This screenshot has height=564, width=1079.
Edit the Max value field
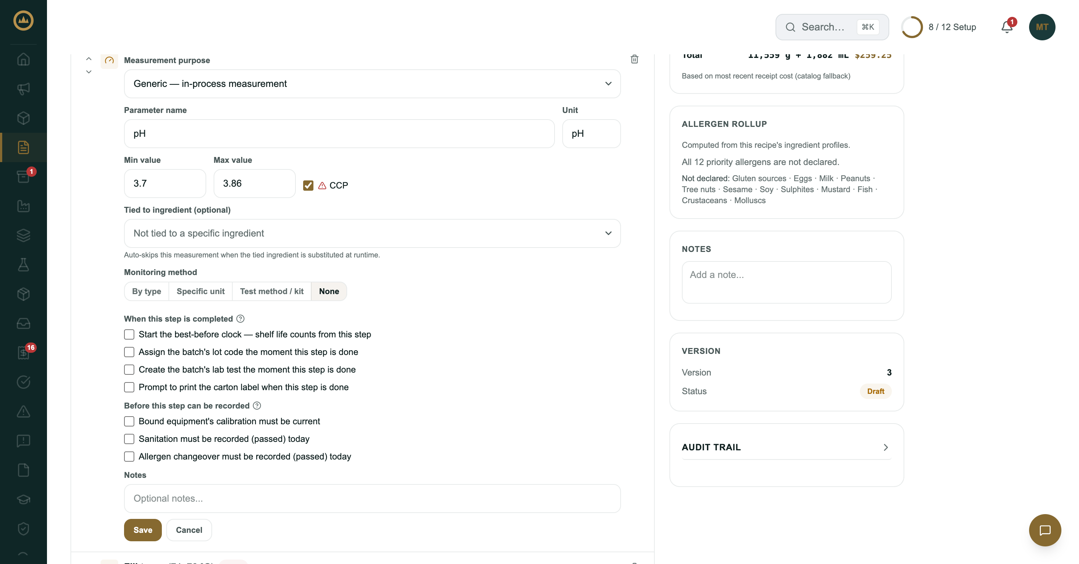[x=254, y=183]
